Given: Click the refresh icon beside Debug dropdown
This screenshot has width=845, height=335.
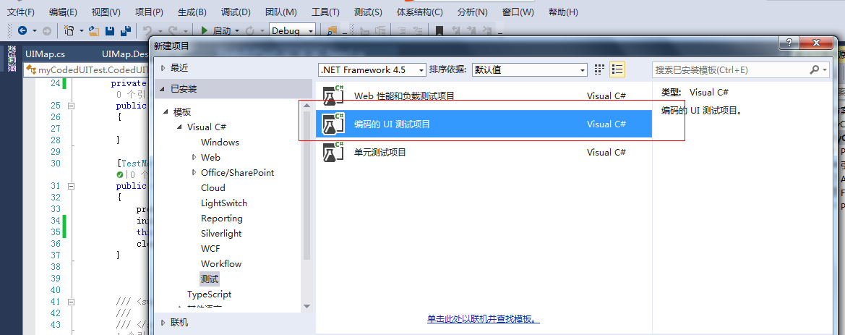Looking at the screenshot, I should [x=249, y=30].
